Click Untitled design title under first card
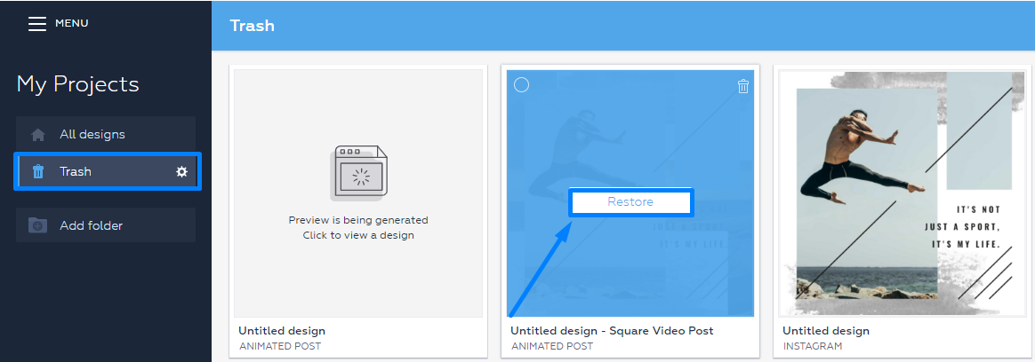The width and height of the screenshot is (1035, 362). [x=282, y=330]
